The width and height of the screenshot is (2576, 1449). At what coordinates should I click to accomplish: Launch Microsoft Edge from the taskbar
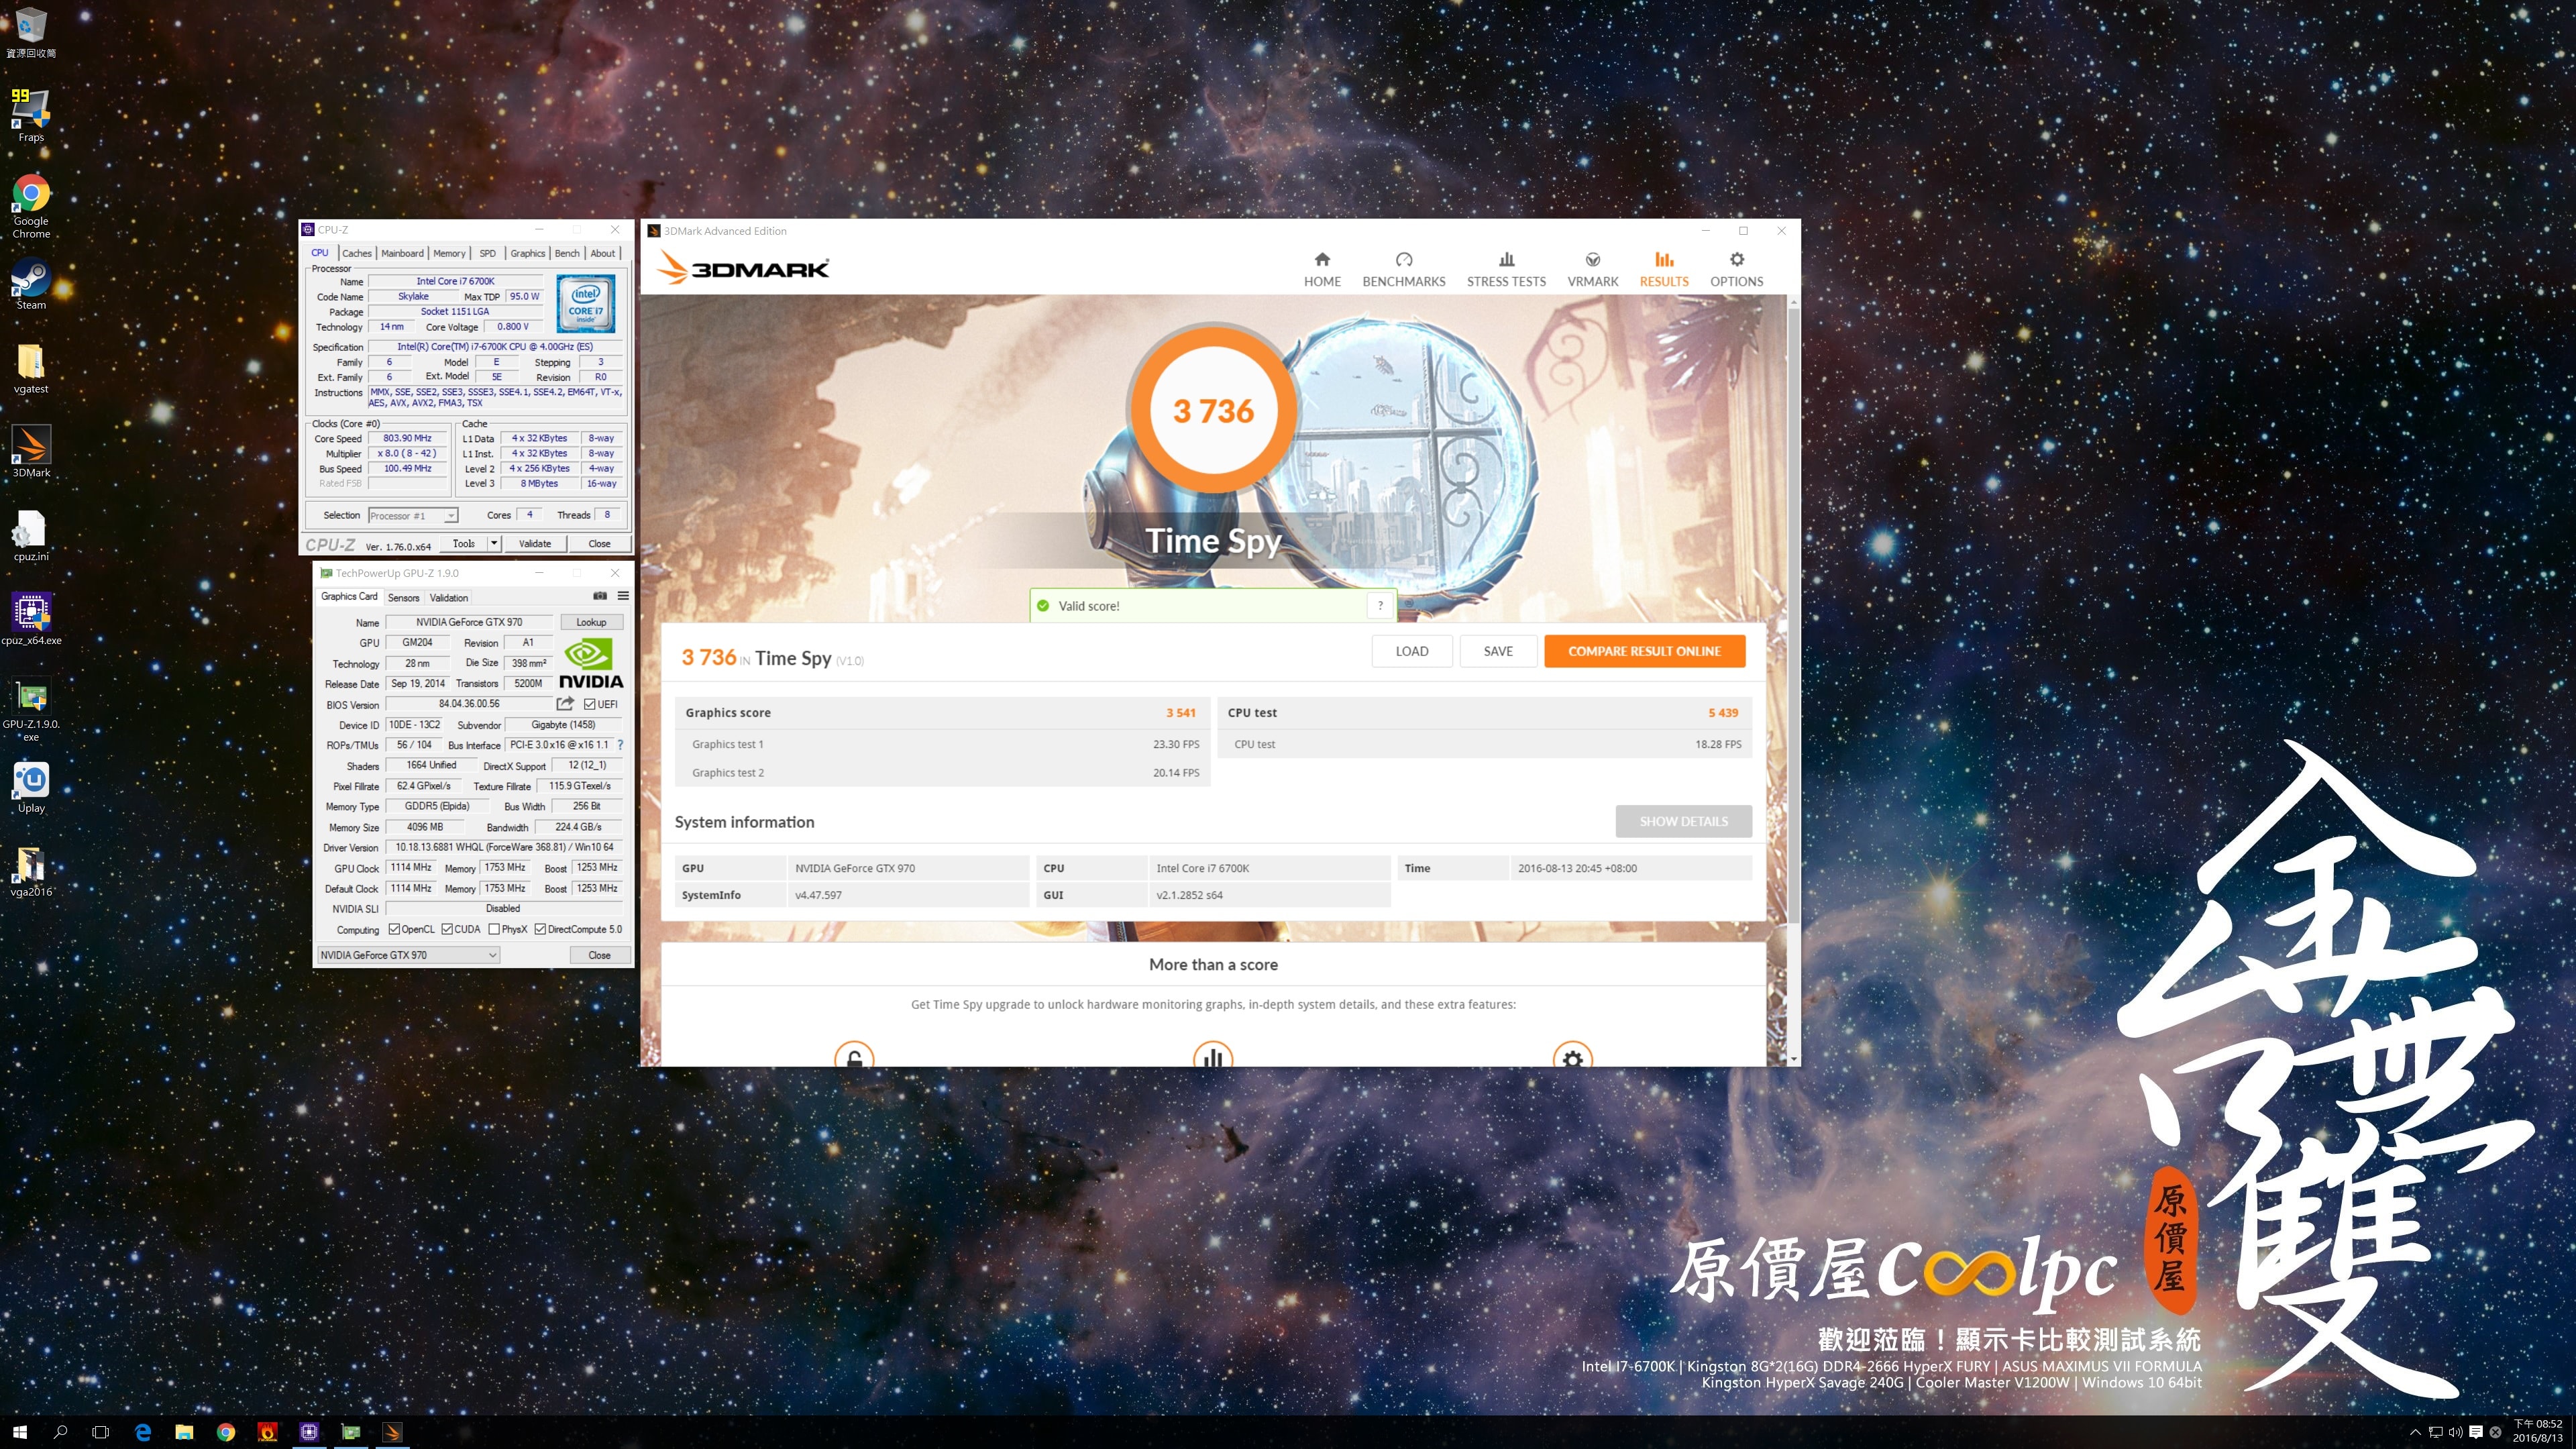click(x=143, y=1432)
